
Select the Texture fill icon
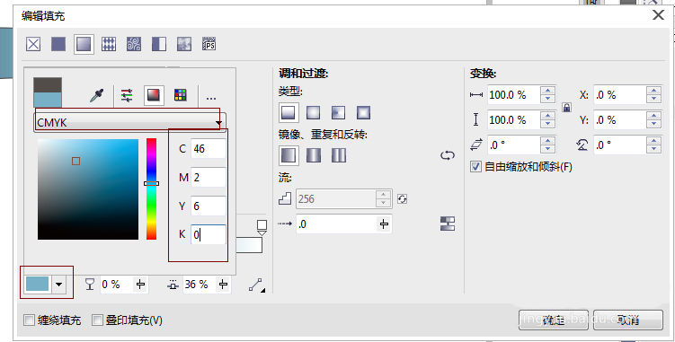(x=184, y=44)
